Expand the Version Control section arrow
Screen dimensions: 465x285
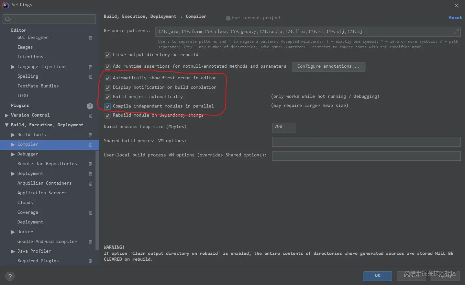click(x=6, y=115)
